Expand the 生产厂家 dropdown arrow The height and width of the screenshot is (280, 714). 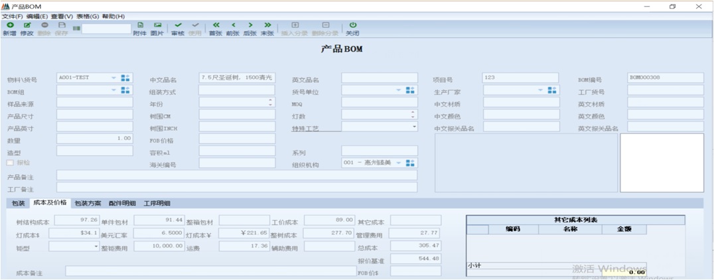coord(541,90)
